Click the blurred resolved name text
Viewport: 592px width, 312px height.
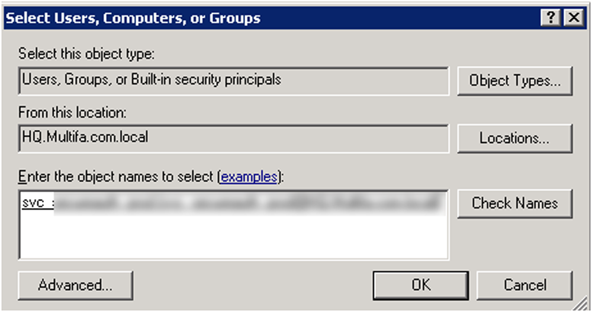pyautogui.click(x=249, y=204)
